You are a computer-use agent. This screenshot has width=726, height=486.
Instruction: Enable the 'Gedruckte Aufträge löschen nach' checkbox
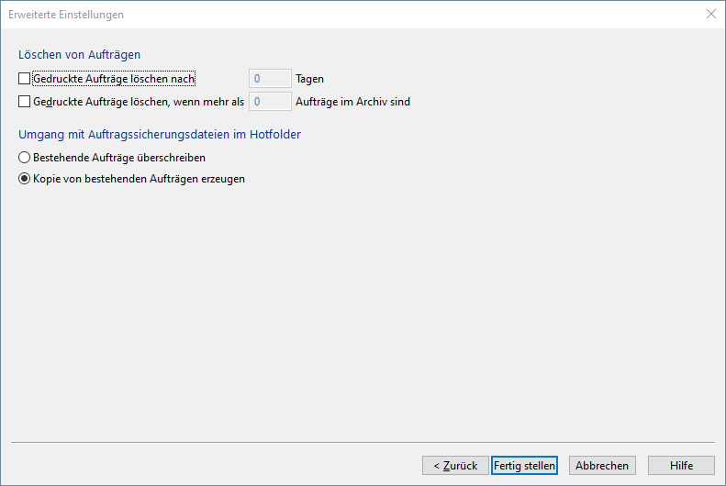coord(25,79)
